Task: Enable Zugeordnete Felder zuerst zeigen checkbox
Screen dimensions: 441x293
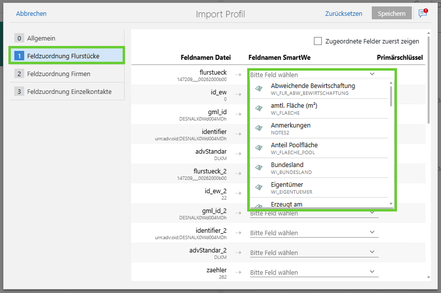Action: pyautogui.click(x=318, y=41)
